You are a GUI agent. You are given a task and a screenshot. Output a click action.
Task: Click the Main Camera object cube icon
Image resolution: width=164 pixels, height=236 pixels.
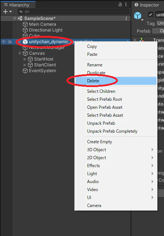tap(25, 24)
